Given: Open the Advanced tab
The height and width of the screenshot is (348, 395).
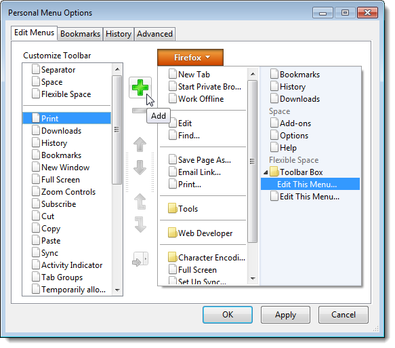Looking at the screenshot, I should 154,34.
